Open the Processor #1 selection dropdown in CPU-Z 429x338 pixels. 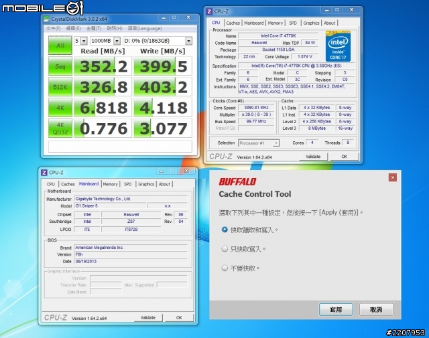click(x=259, y=143)
